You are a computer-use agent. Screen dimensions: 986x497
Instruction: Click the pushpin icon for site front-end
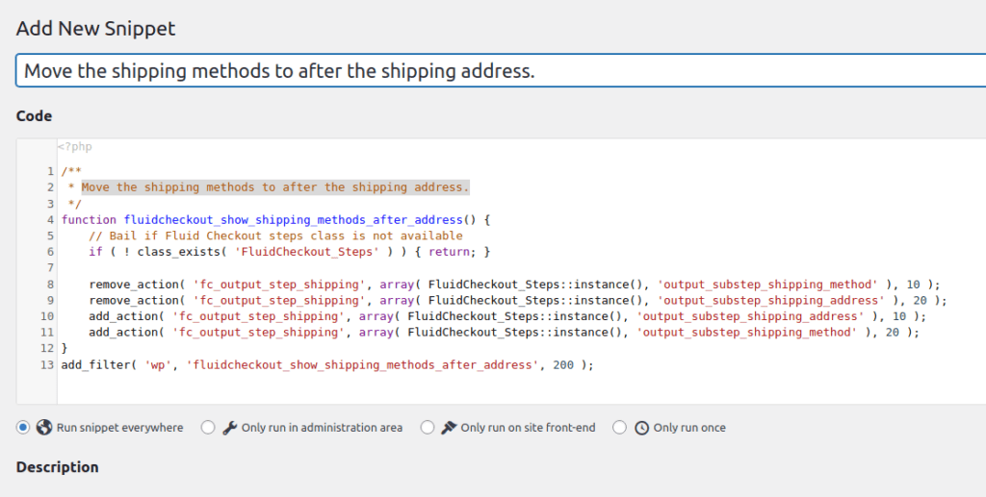tap(448, 428)
